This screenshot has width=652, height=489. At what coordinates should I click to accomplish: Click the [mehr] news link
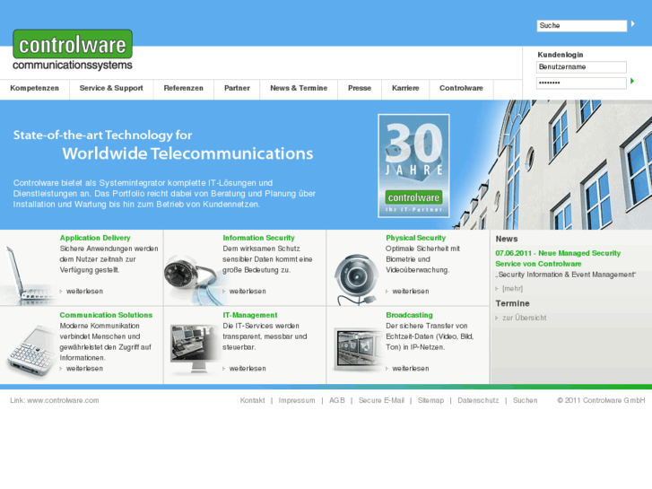[512, 288]
